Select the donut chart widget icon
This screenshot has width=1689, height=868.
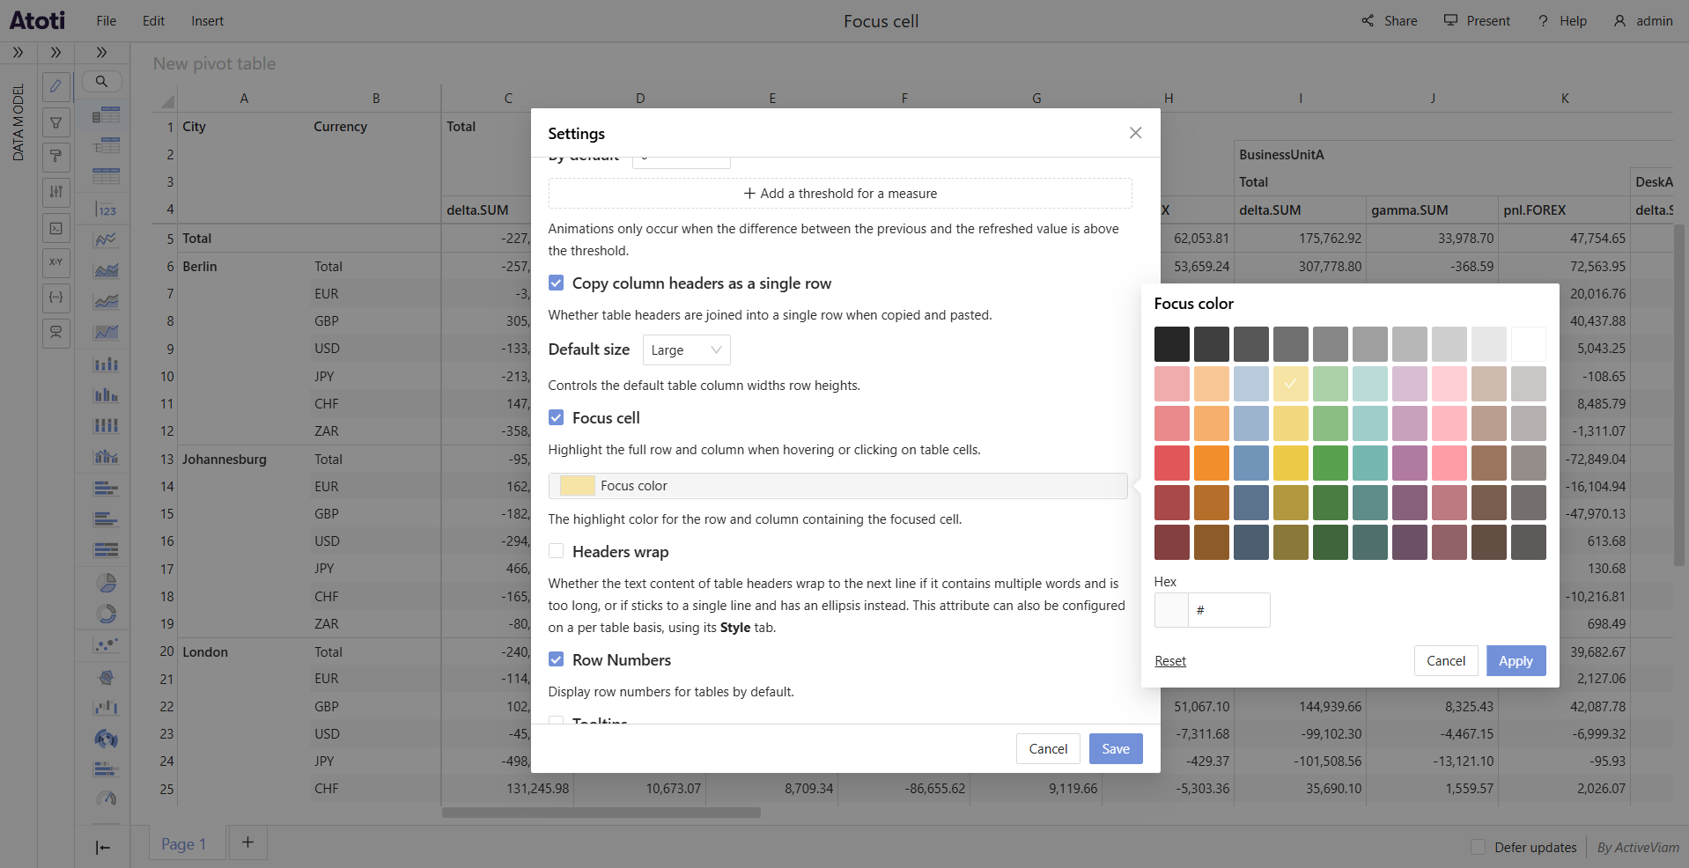point(106,614)
